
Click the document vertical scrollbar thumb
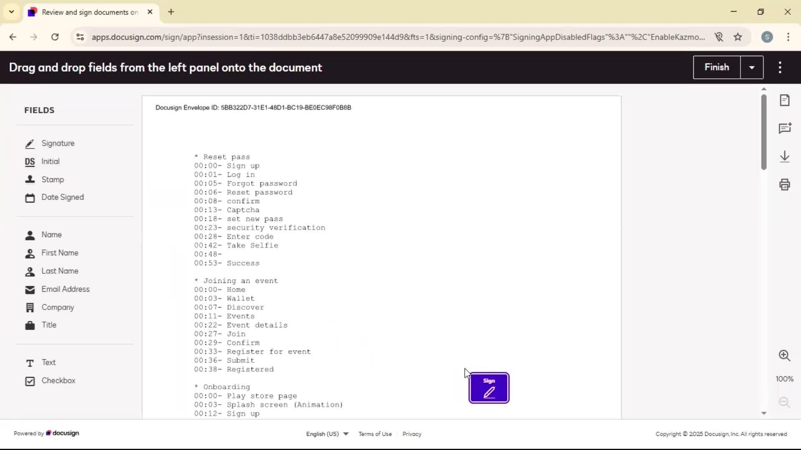tap(763, 132)
